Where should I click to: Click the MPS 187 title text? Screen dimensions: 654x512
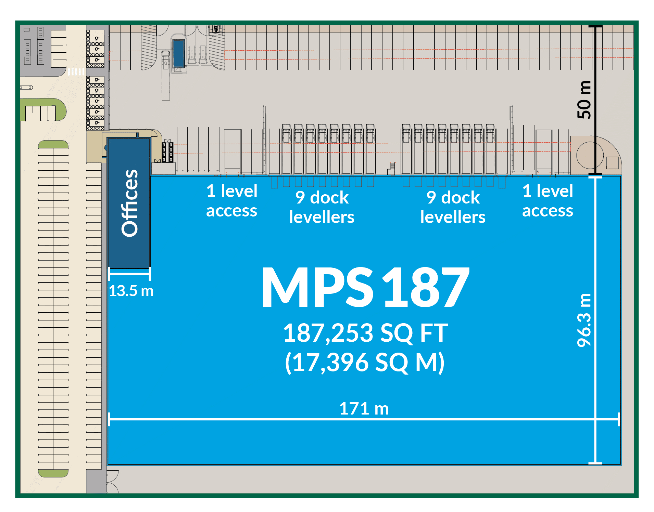(365, 287)
